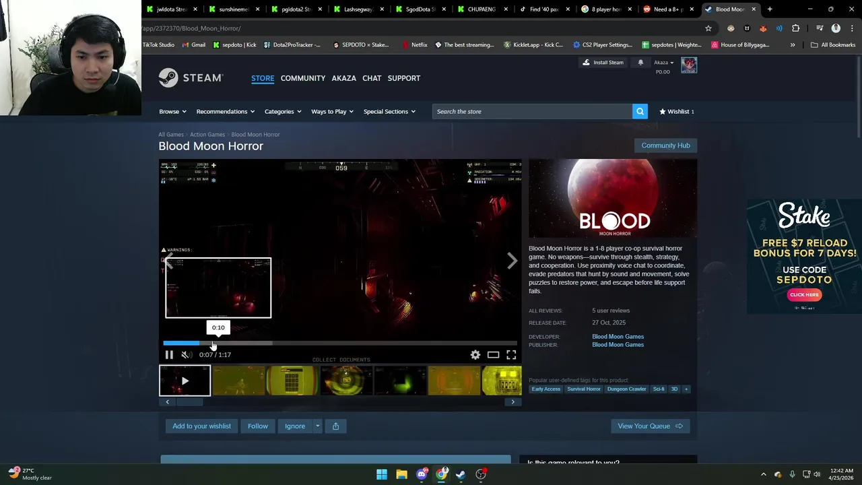Select the yellow keypad screenshot thumbnail
Image resolution: width=862 pixels, height=485 pixels.
coord(292,381)
